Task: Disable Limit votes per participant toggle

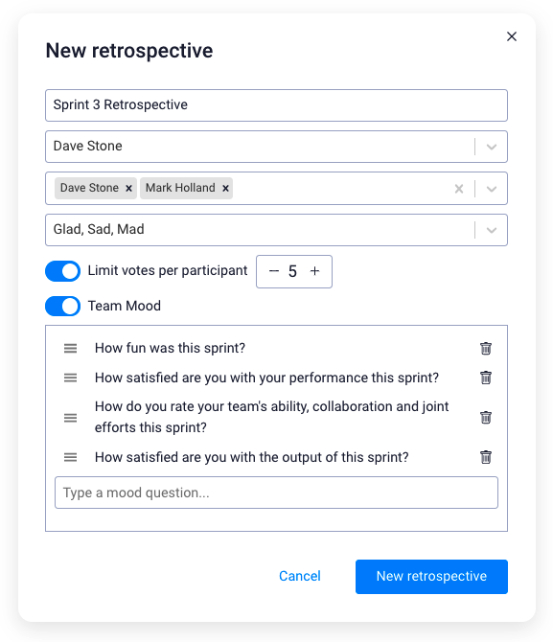Action: (62, 271)
